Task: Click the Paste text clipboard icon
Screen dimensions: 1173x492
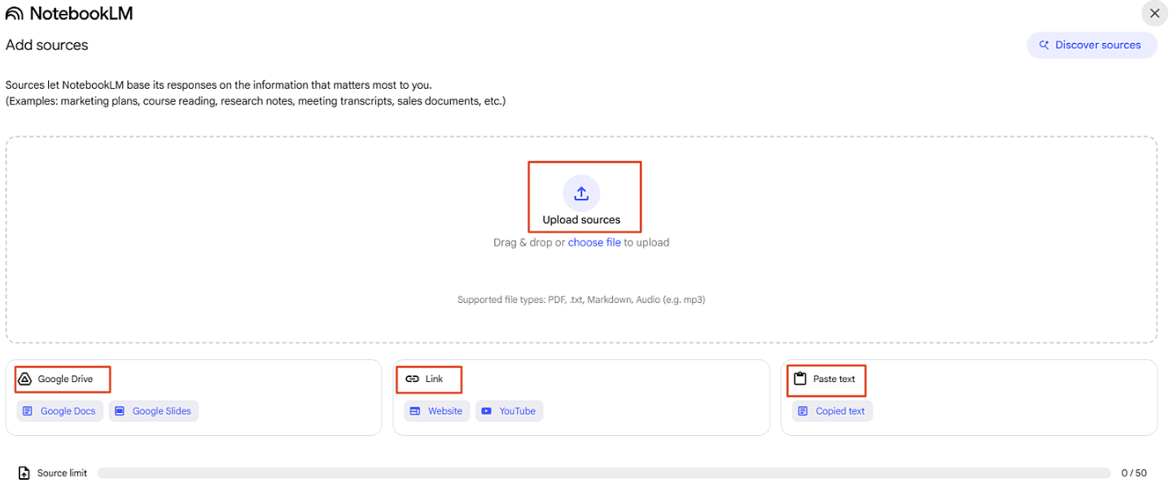Action: 799,379
